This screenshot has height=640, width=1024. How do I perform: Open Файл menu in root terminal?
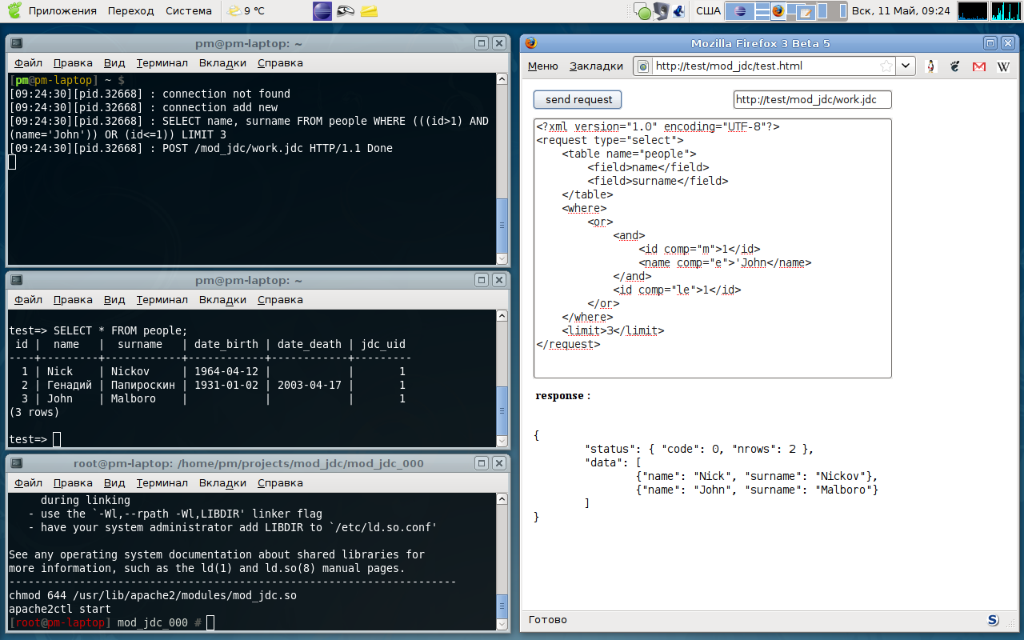pyautogui.click(x=28, y=483)
